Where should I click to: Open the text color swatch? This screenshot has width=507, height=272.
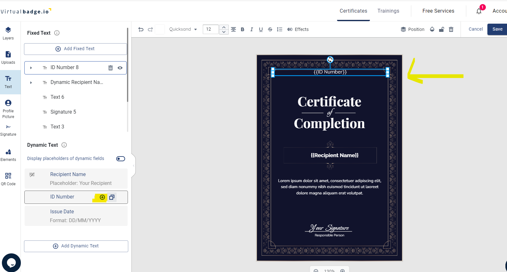pos(160,29)
